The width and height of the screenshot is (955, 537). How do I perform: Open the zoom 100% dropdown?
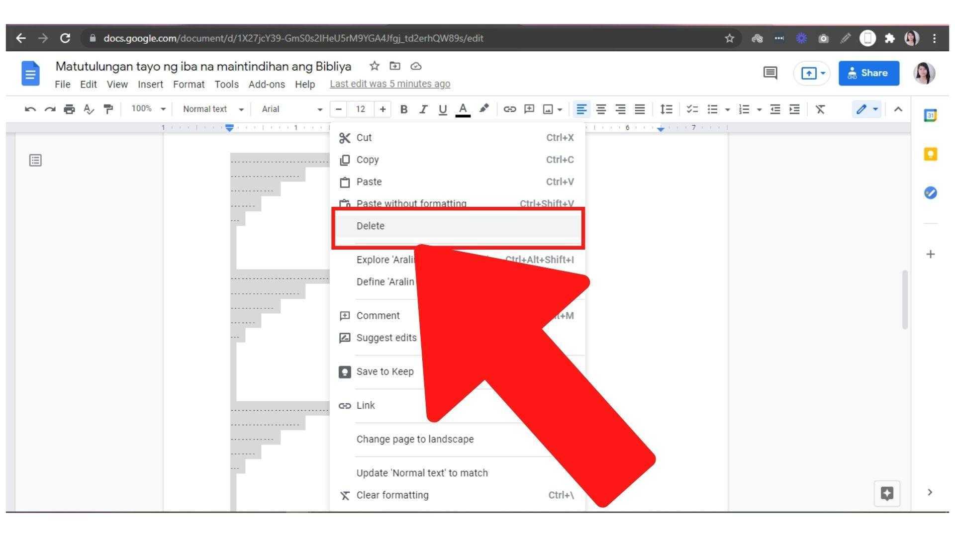148,109
